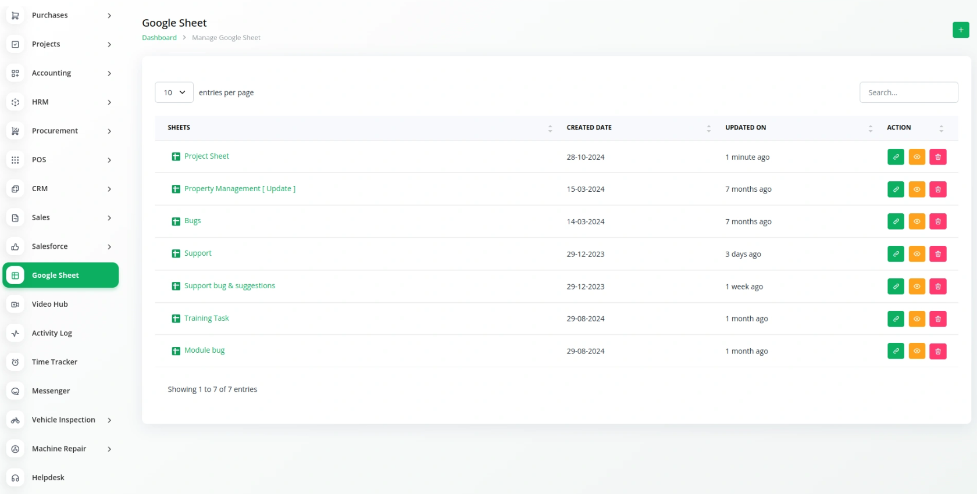Image resolution: width=977 pixels, height=494 pixels.
Task: Open link for Property Management row
Action: click(x=896, y=189)
